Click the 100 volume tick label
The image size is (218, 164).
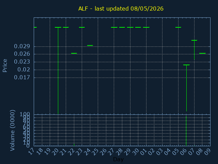click(25, 114)
